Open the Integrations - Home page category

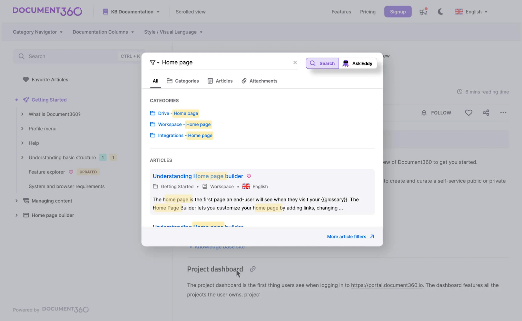[181, 136]
